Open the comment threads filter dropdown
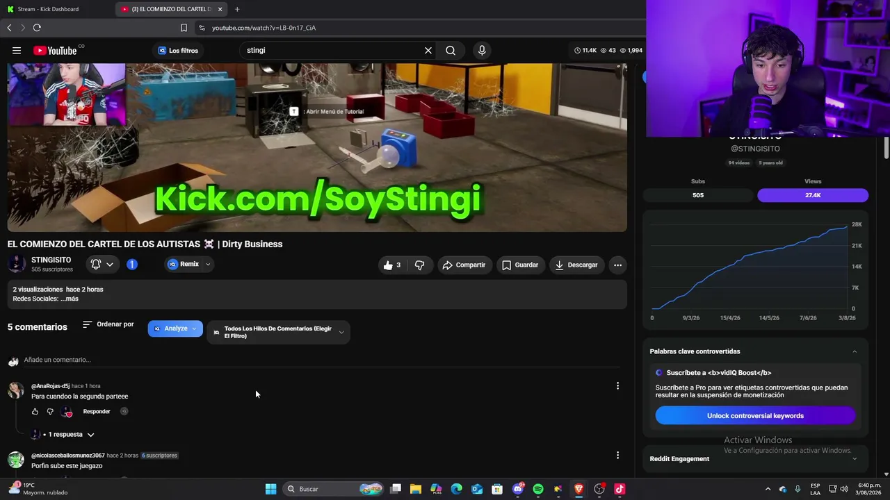The width and height of the screenshot is (890, 500). [278, 332]
